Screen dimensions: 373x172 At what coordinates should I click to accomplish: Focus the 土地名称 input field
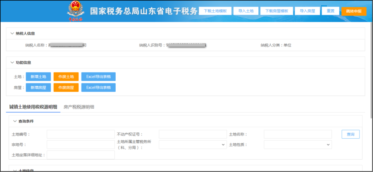[298, 134]
